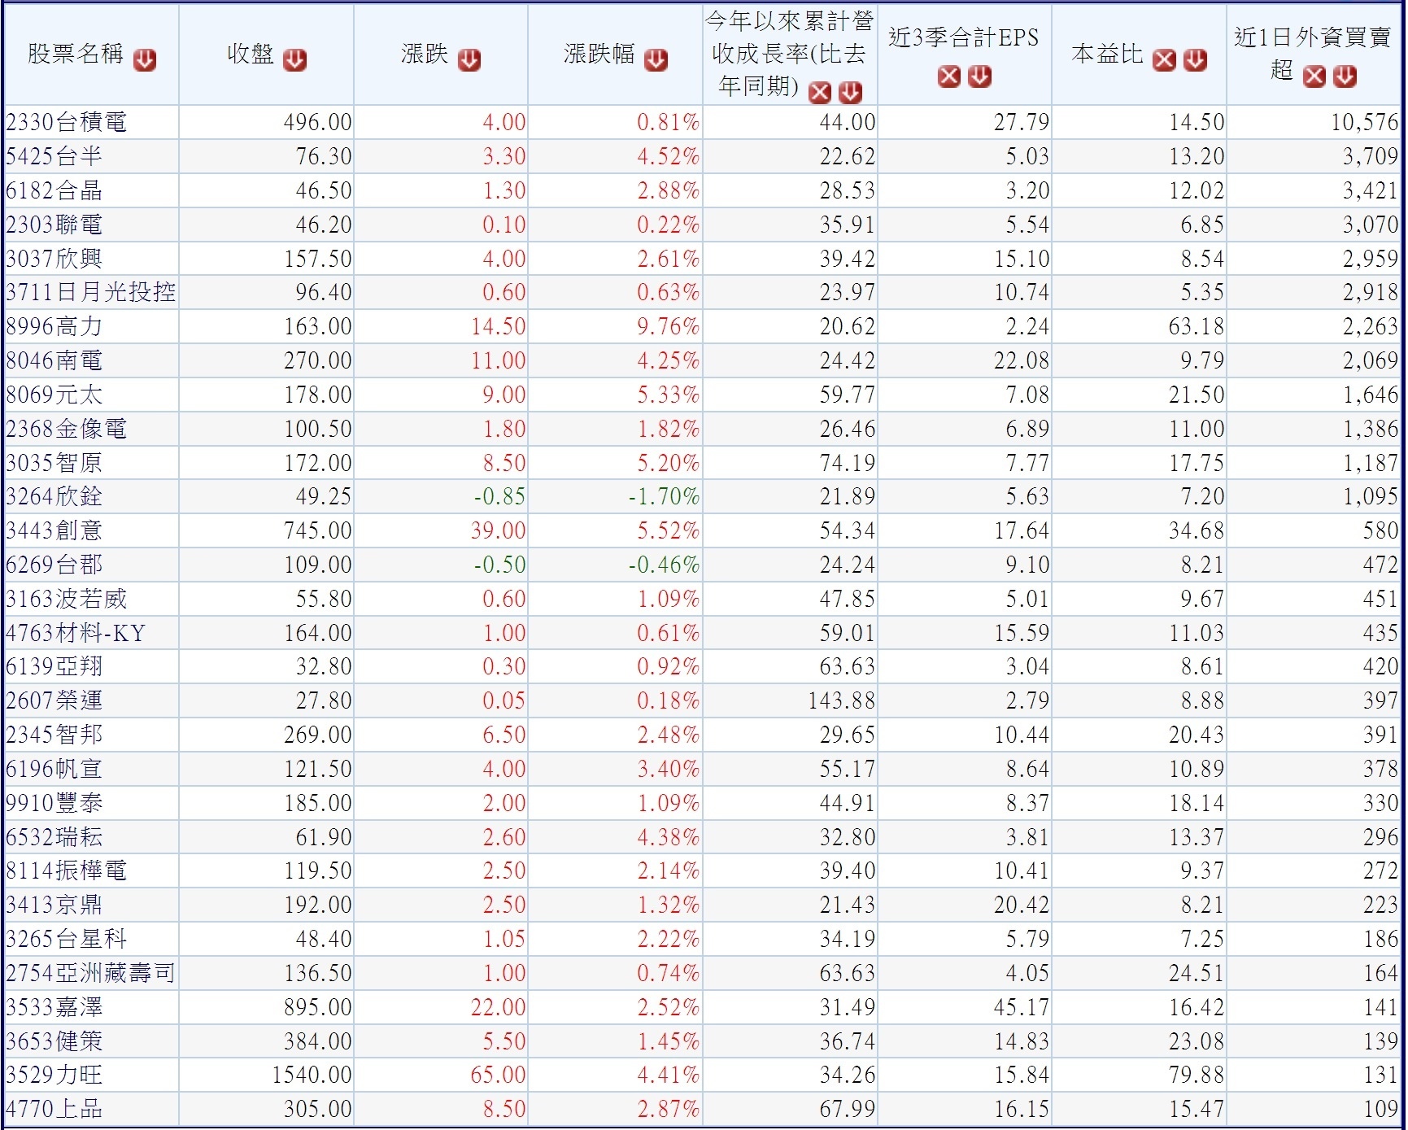
Task: Click the 近3季合計EPS header label
Action: pyautogui.click(x=964, y=37)
